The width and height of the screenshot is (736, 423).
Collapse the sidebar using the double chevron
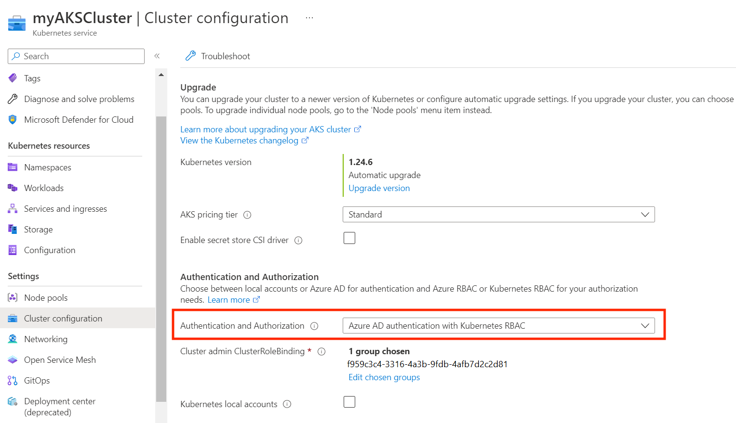click(157, 56)
